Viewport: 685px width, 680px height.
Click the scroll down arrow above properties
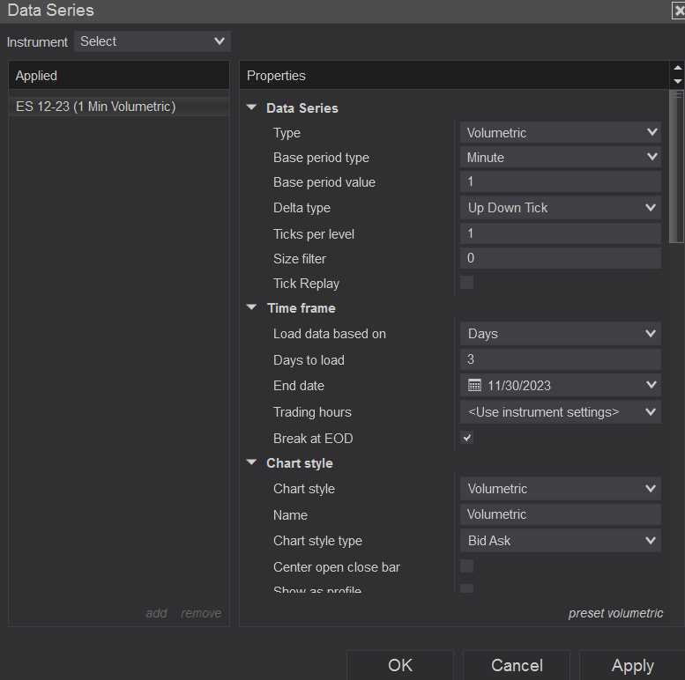tap(677, 81)
